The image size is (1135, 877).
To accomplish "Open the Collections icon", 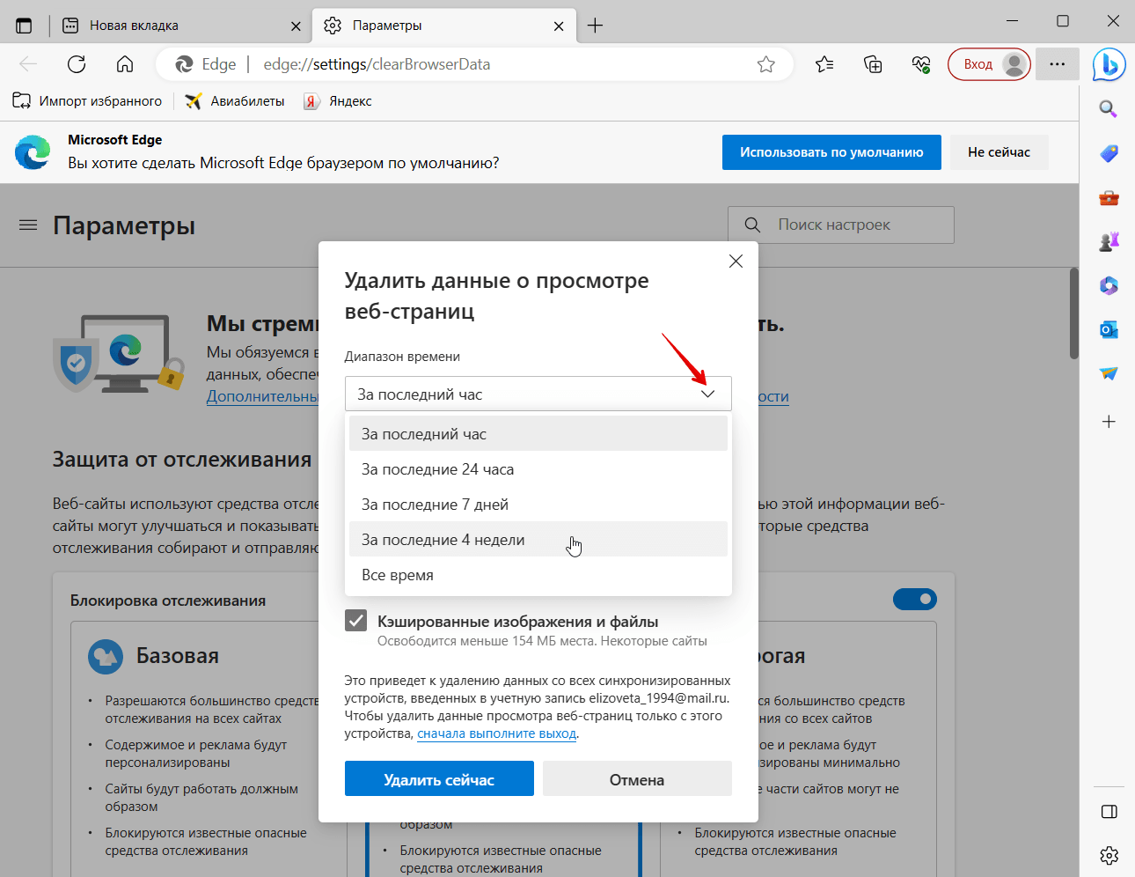I will [873, 64].
